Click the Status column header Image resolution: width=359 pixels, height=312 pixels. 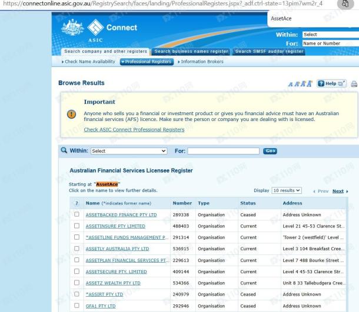pos(248,203)
